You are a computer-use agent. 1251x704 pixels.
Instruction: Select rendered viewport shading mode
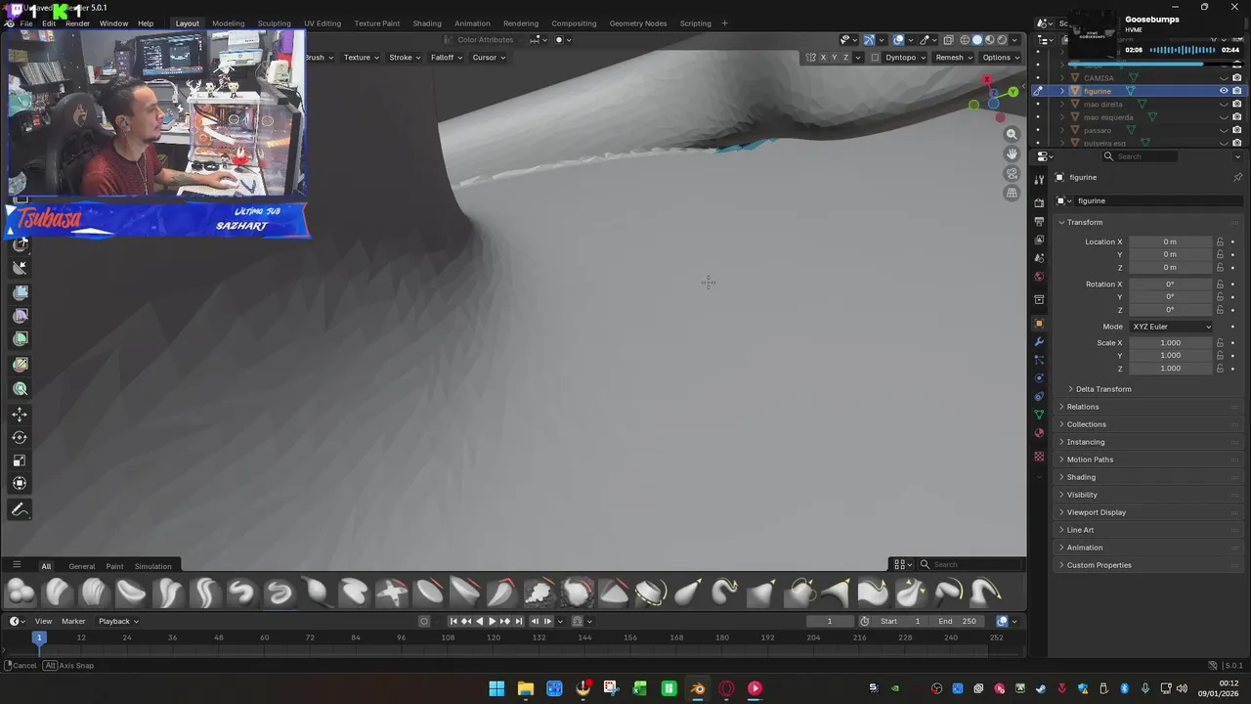1001,40
